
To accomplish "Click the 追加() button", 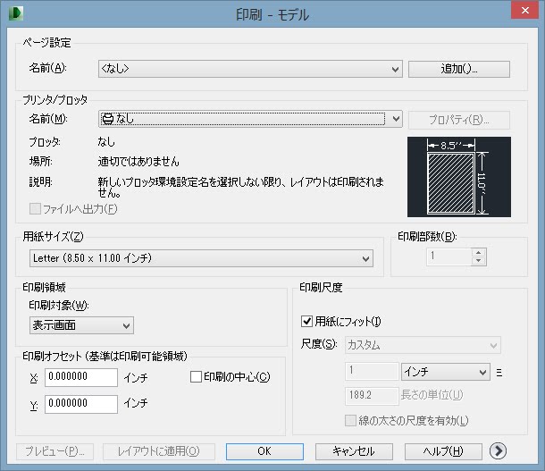I will (459, 69).
